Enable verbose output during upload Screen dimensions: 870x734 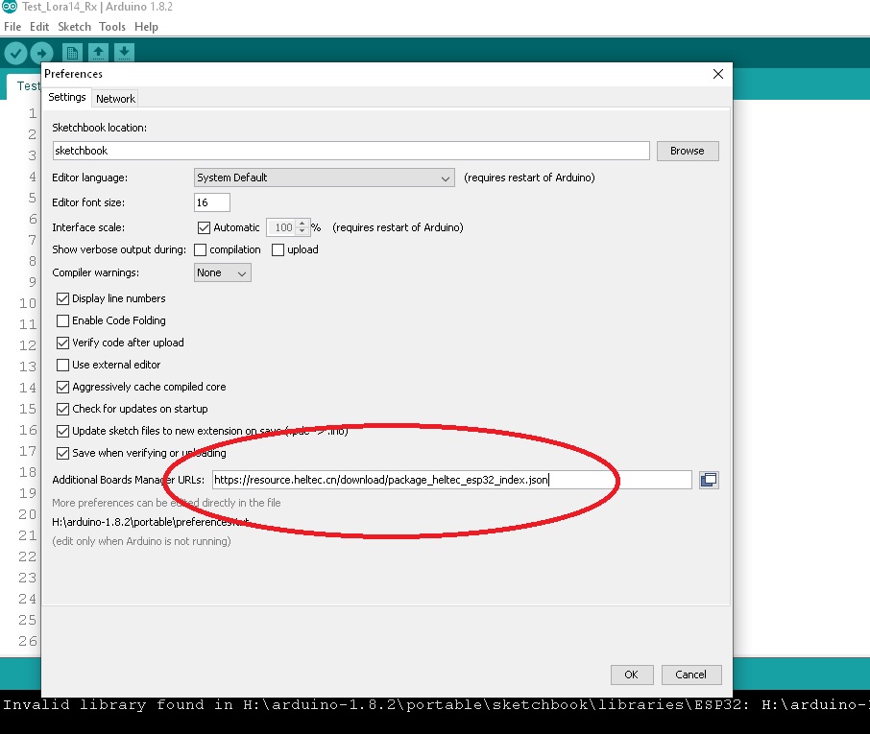(x=278, y=250)
